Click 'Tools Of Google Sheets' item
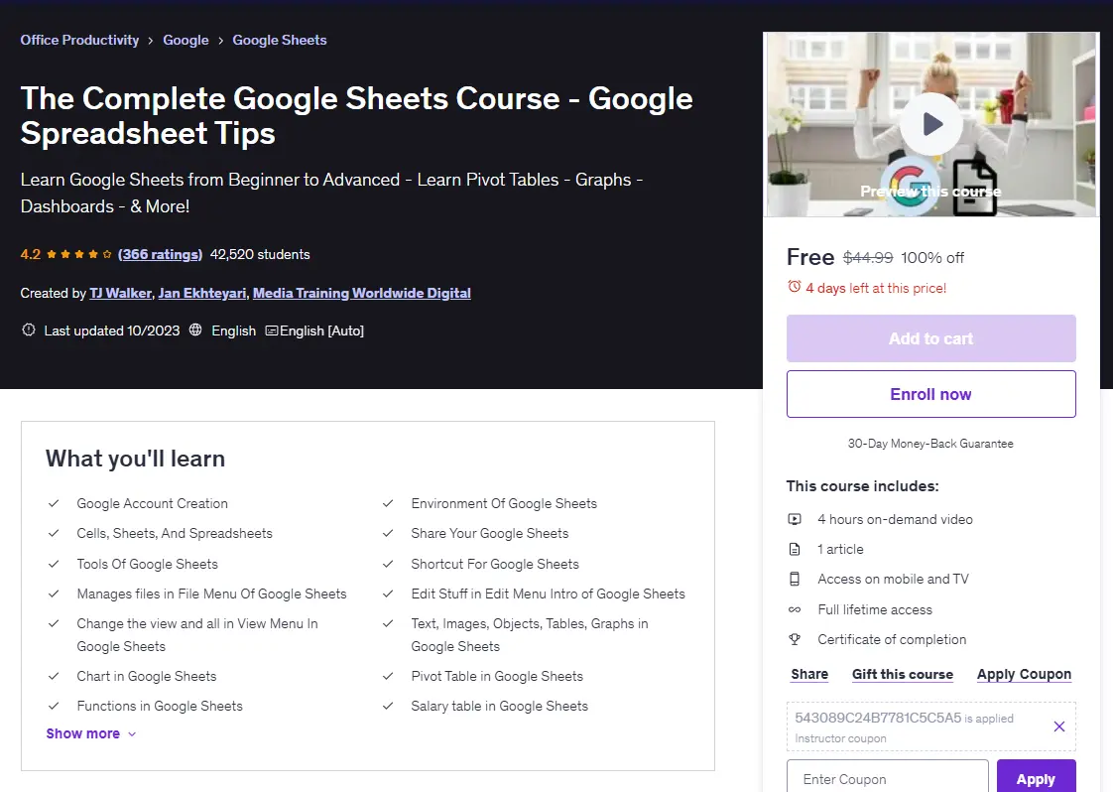Screen dimensions: 1113x792 tap(148, 564)
